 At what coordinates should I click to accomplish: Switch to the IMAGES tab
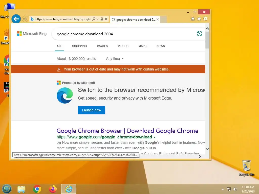102,46
